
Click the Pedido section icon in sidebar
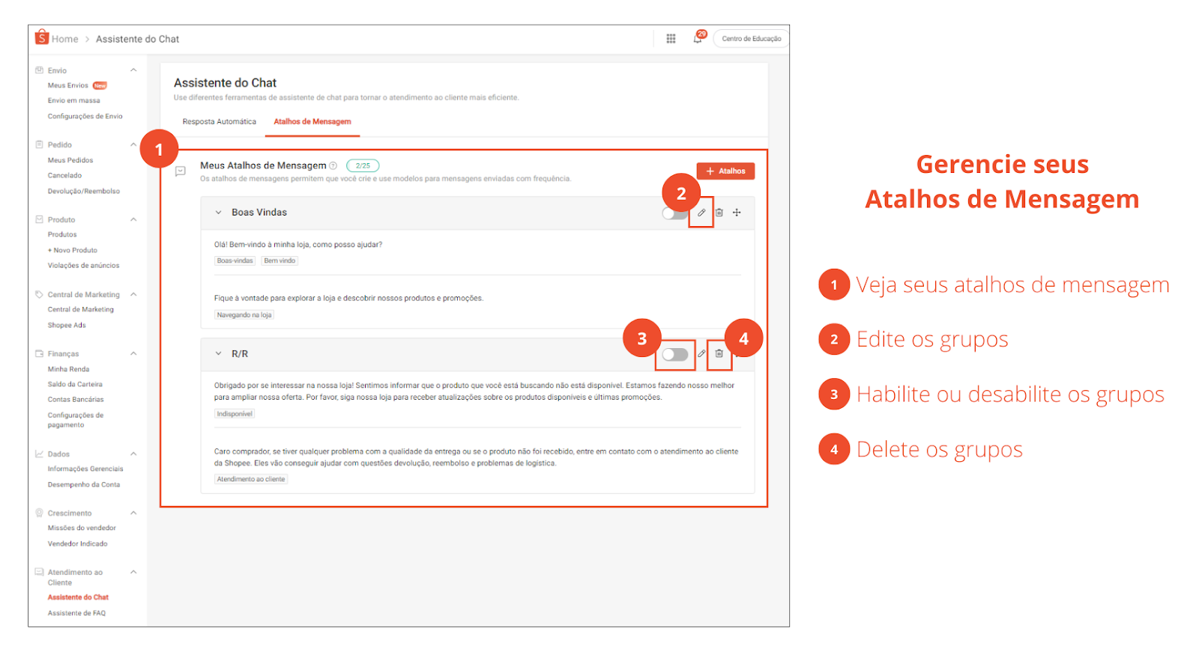[39, 144]
